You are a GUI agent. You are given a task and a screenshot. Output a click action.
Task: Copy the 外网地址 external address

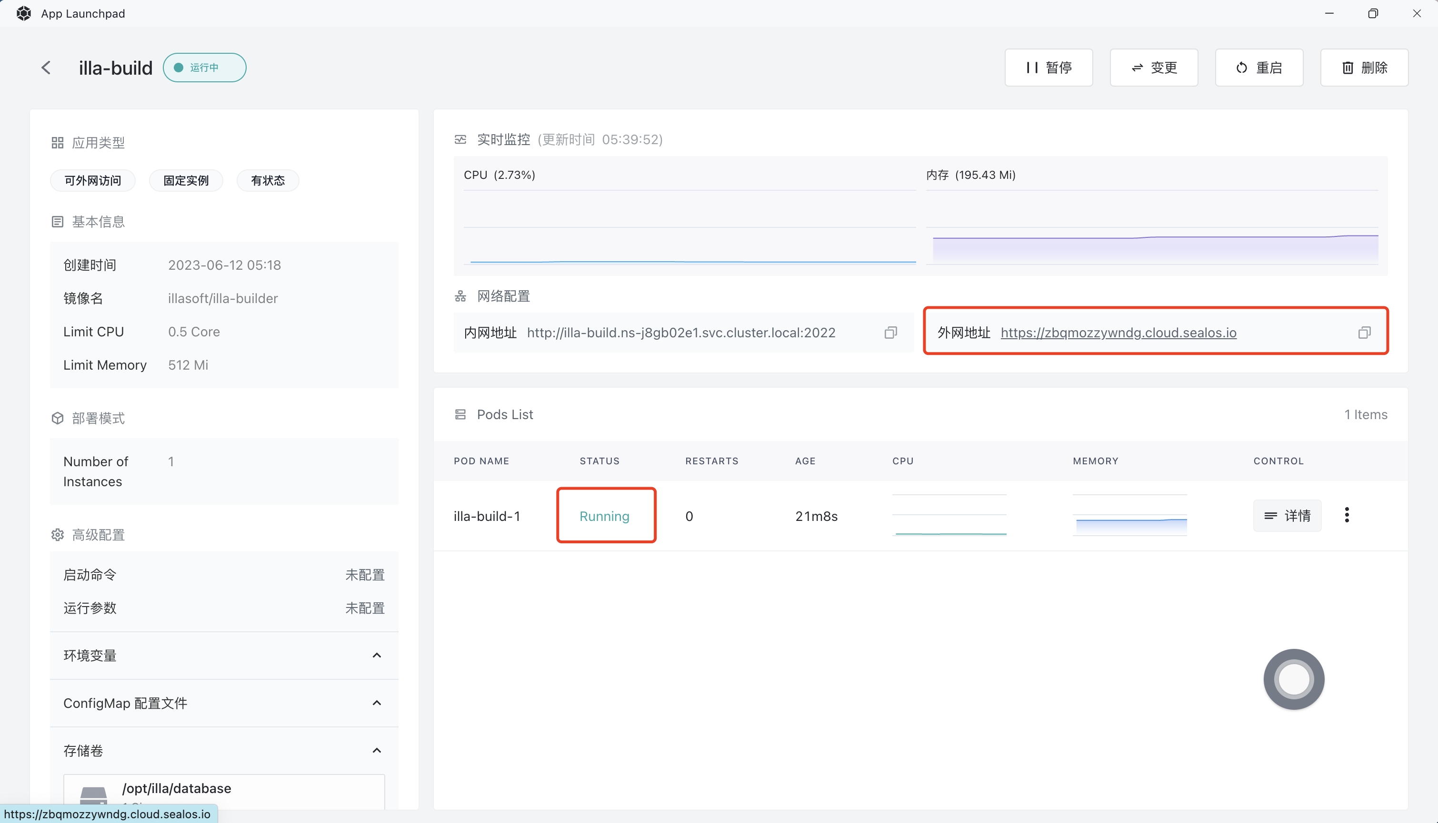pos(1364,333)
